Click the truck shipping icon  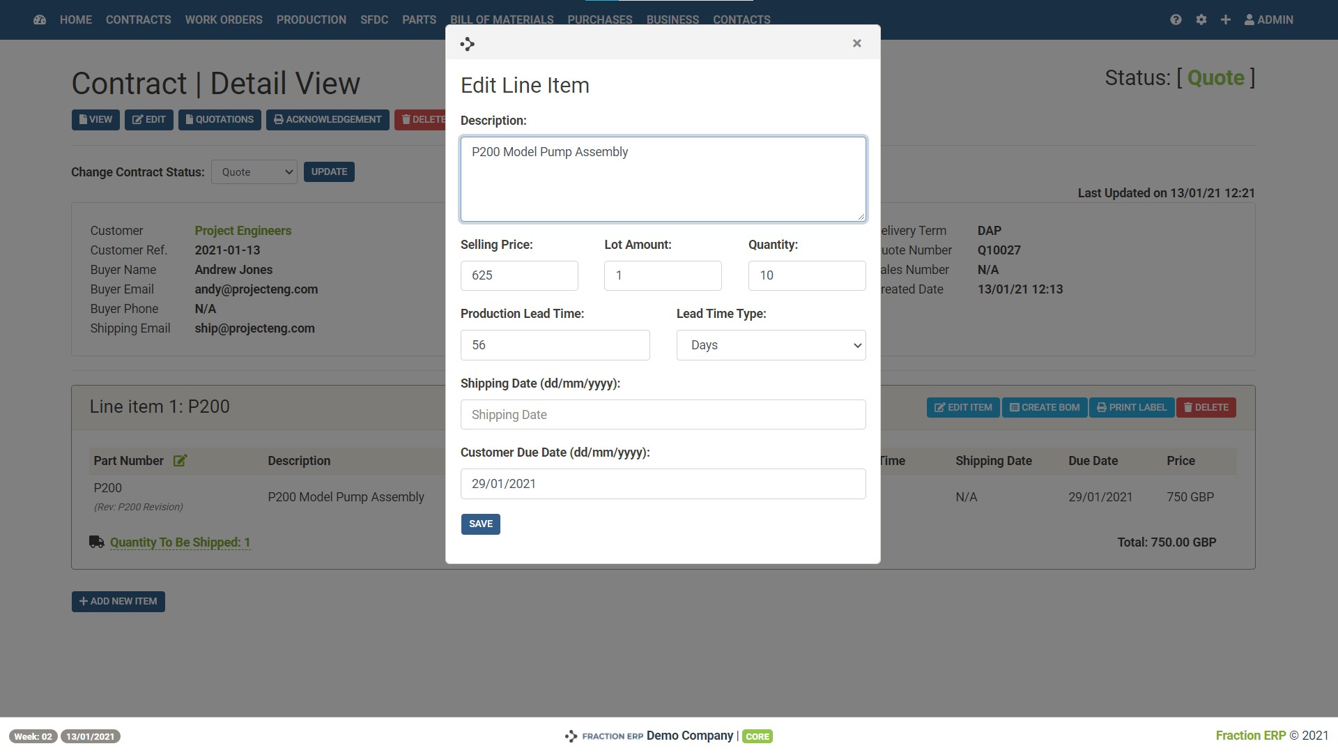(97, 542)
